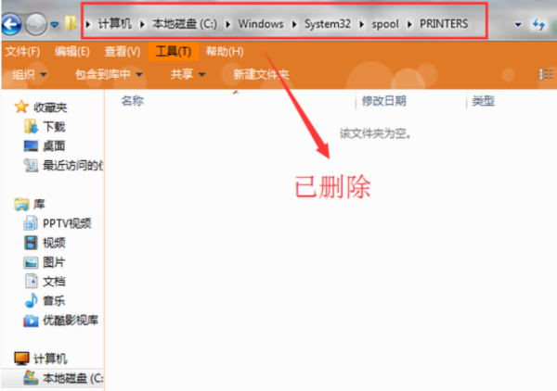The height and width of the screenshot is (391, 557).
Task: Click 本地磁盘 (C:) breadcrumb segment
Action: pos(185,24)
